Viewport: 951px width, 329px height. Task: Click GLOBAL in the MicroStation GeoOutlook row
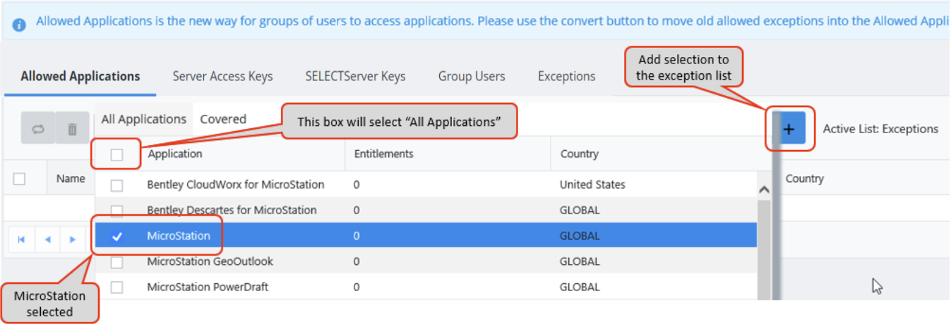tap(580, 261)
